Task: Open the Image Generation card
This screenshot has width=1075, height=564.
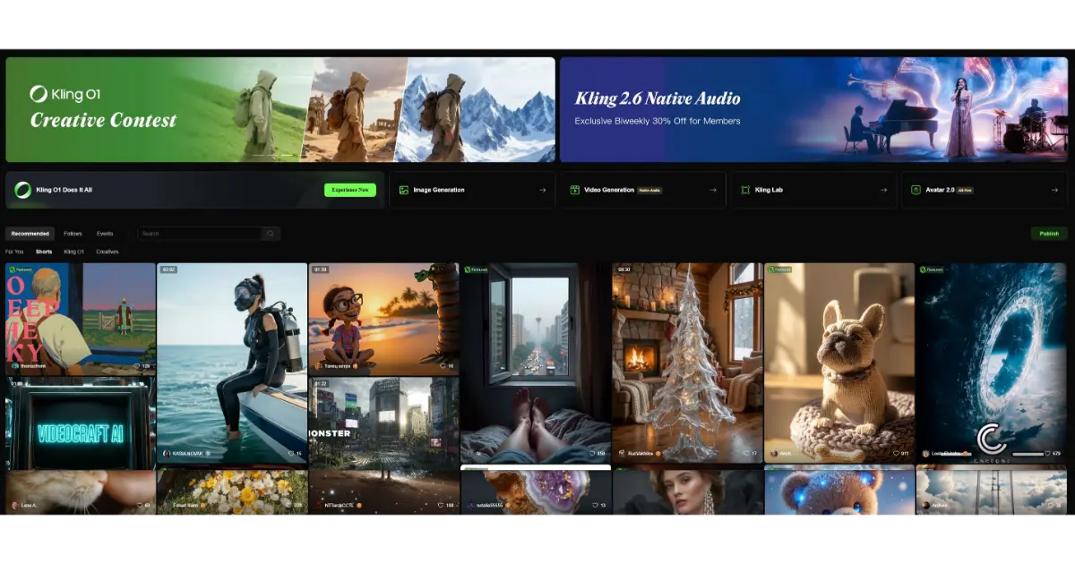Action: 471,190
